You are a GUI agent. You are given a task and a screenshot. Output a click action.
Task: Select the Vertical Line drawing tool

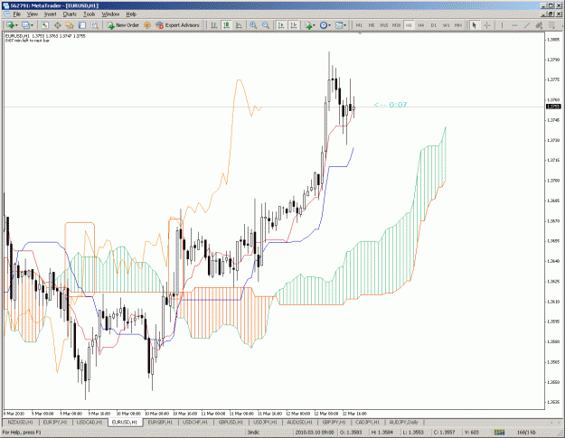[x=502, y=25]
